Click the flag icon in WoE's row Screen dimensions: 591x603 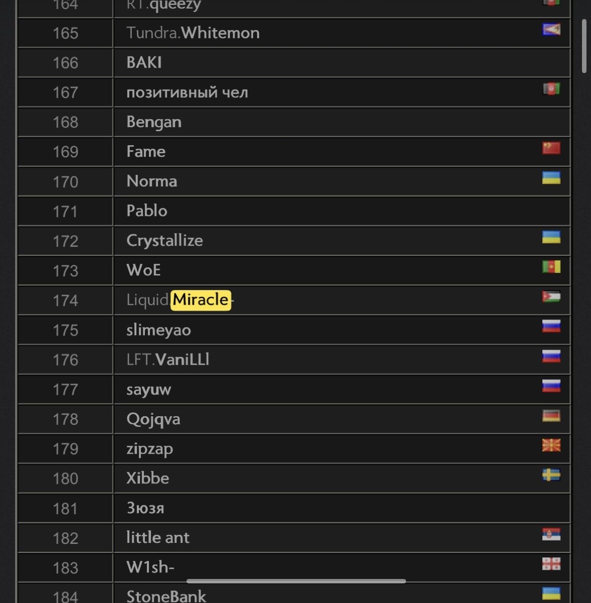pyautogui.click(x=551, y=267)
